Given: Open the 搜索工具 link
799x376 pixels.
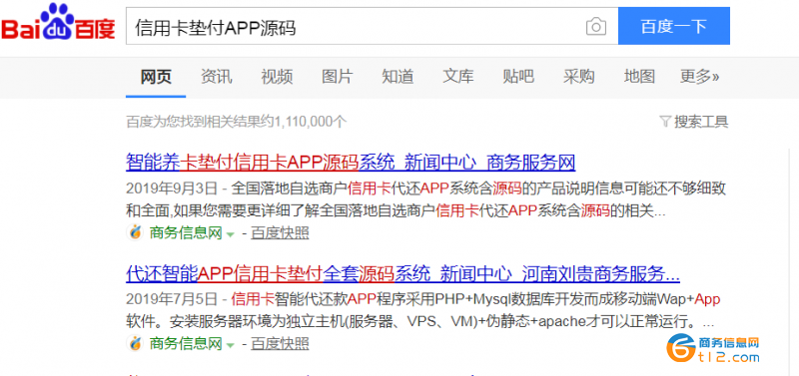Looking at the screenshot, I should [x=701, y=122].
